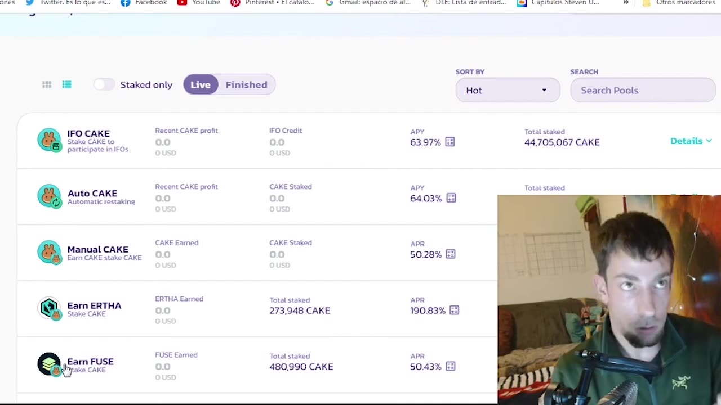Select the list view icon
Viewport: 721px width, 405px height.
[67, 84]
